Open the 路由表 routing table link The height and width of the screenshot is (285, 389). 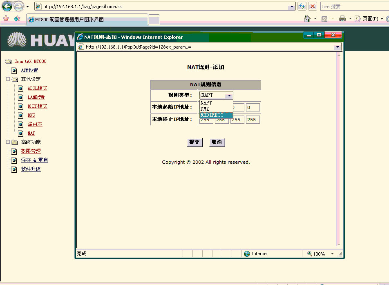pyautogui.click(x=35, y=124)
